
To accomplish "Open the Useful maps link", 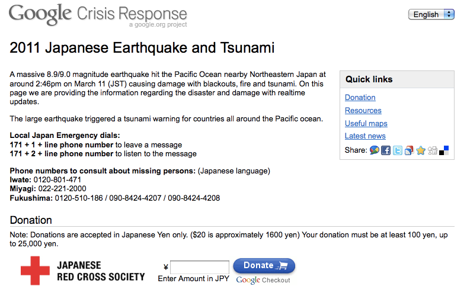I will tap(366, 124).
